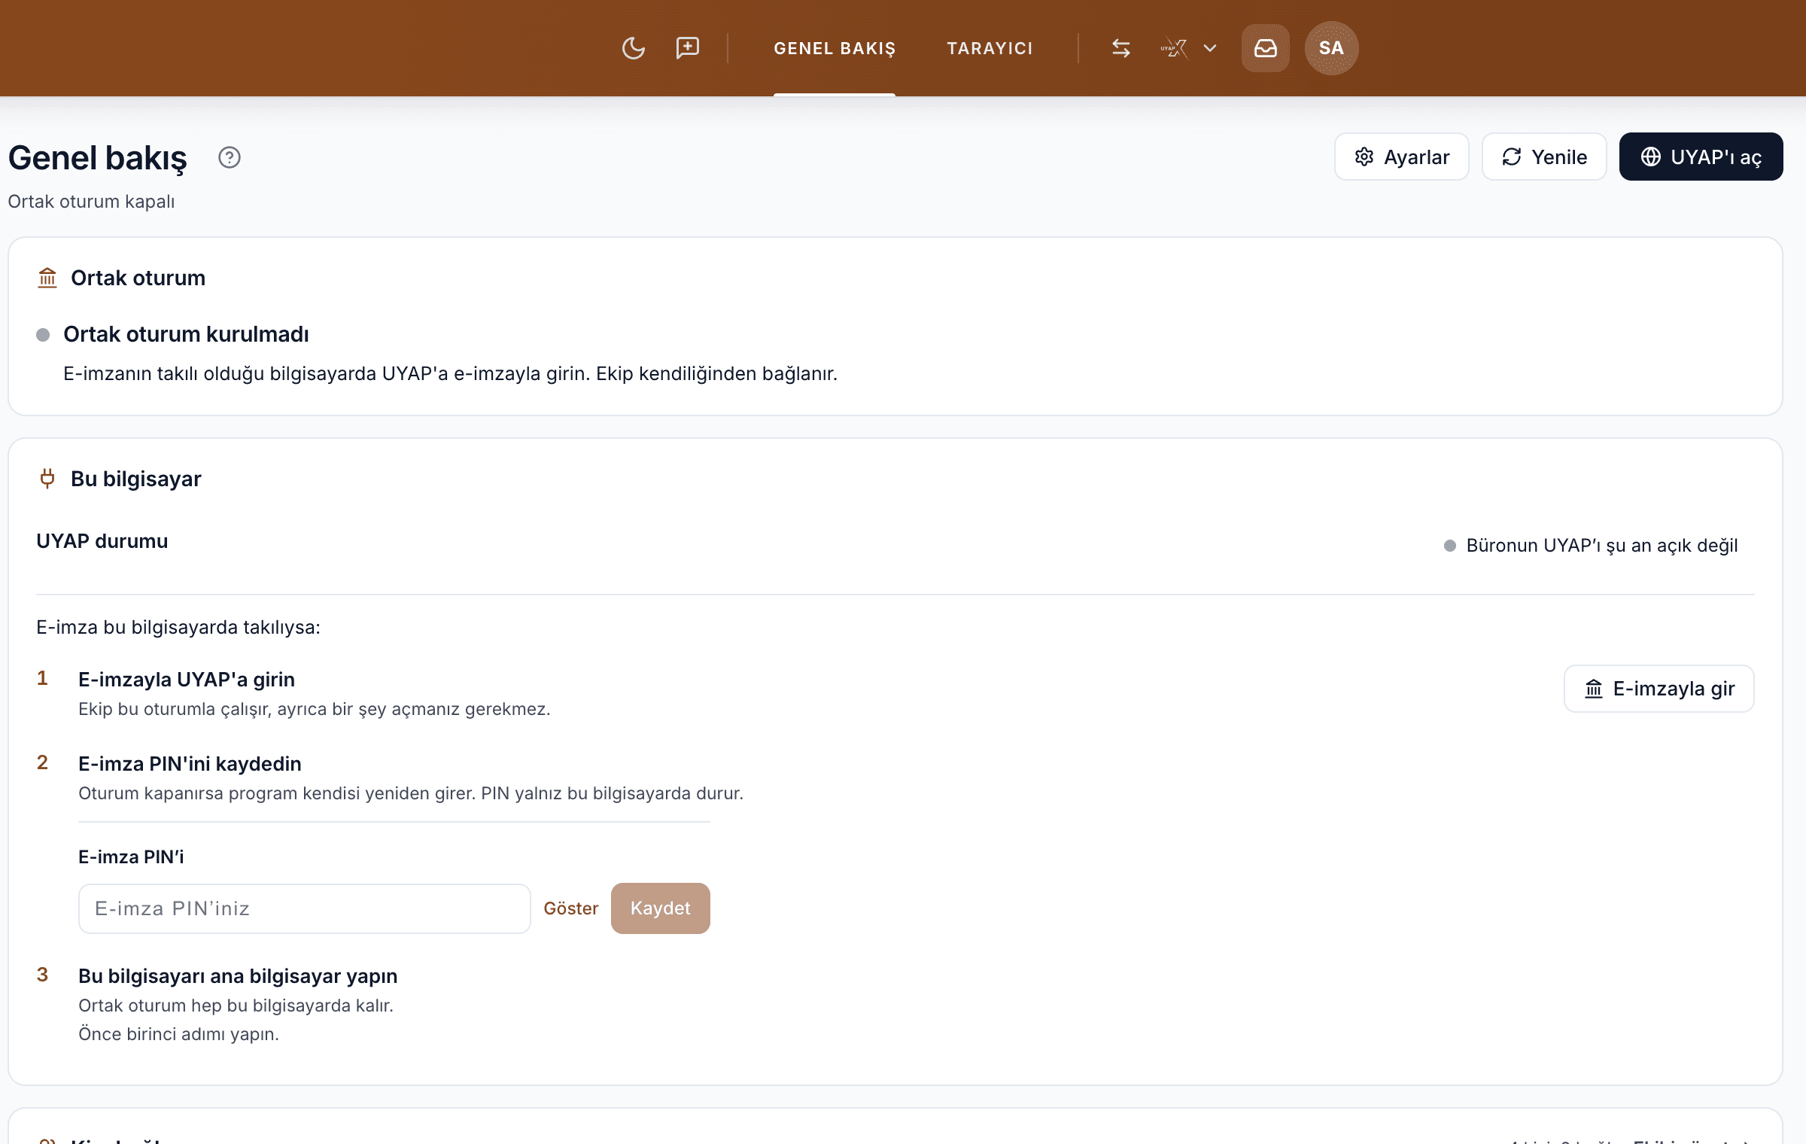Open the SA user avatar menu

coord(1331,48)
